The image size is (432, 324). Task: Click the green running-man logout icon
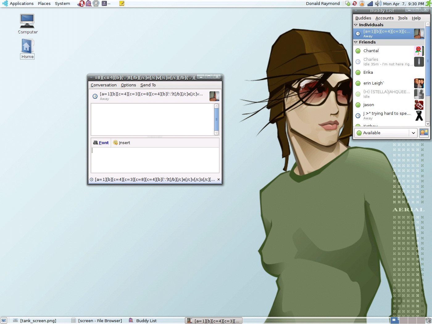point(428,4)
